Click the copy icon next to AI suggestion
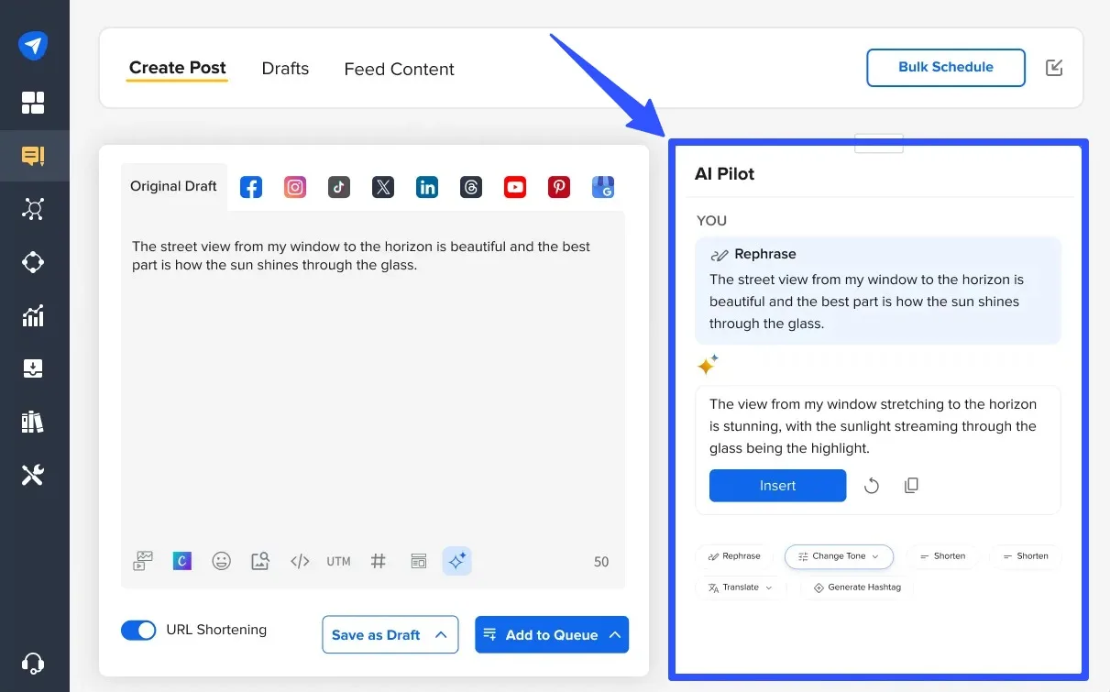Screen dimensions: 1110x692 pyautogui.click(x=911, y=485)
